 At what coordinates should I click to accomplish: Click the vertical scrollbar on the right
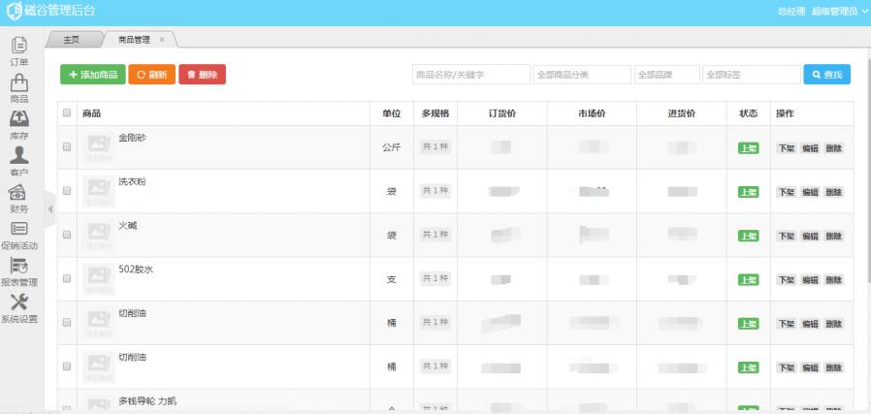(x=866, y=194)
